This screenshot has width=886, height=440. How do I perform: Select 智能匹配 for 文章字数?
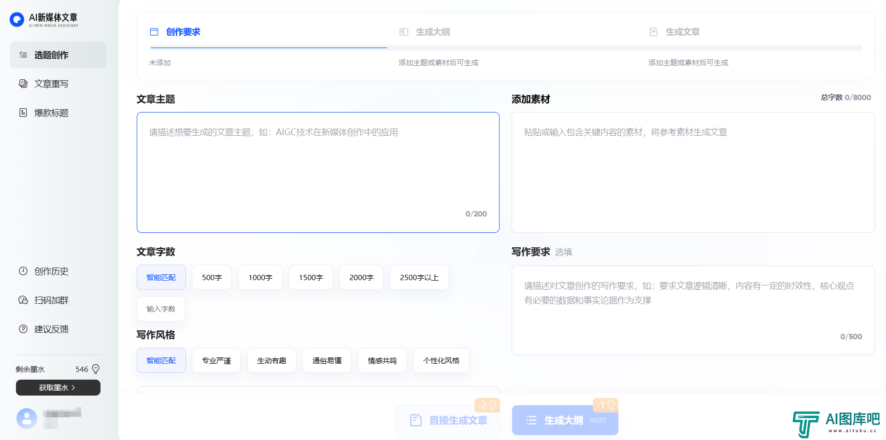161,277
